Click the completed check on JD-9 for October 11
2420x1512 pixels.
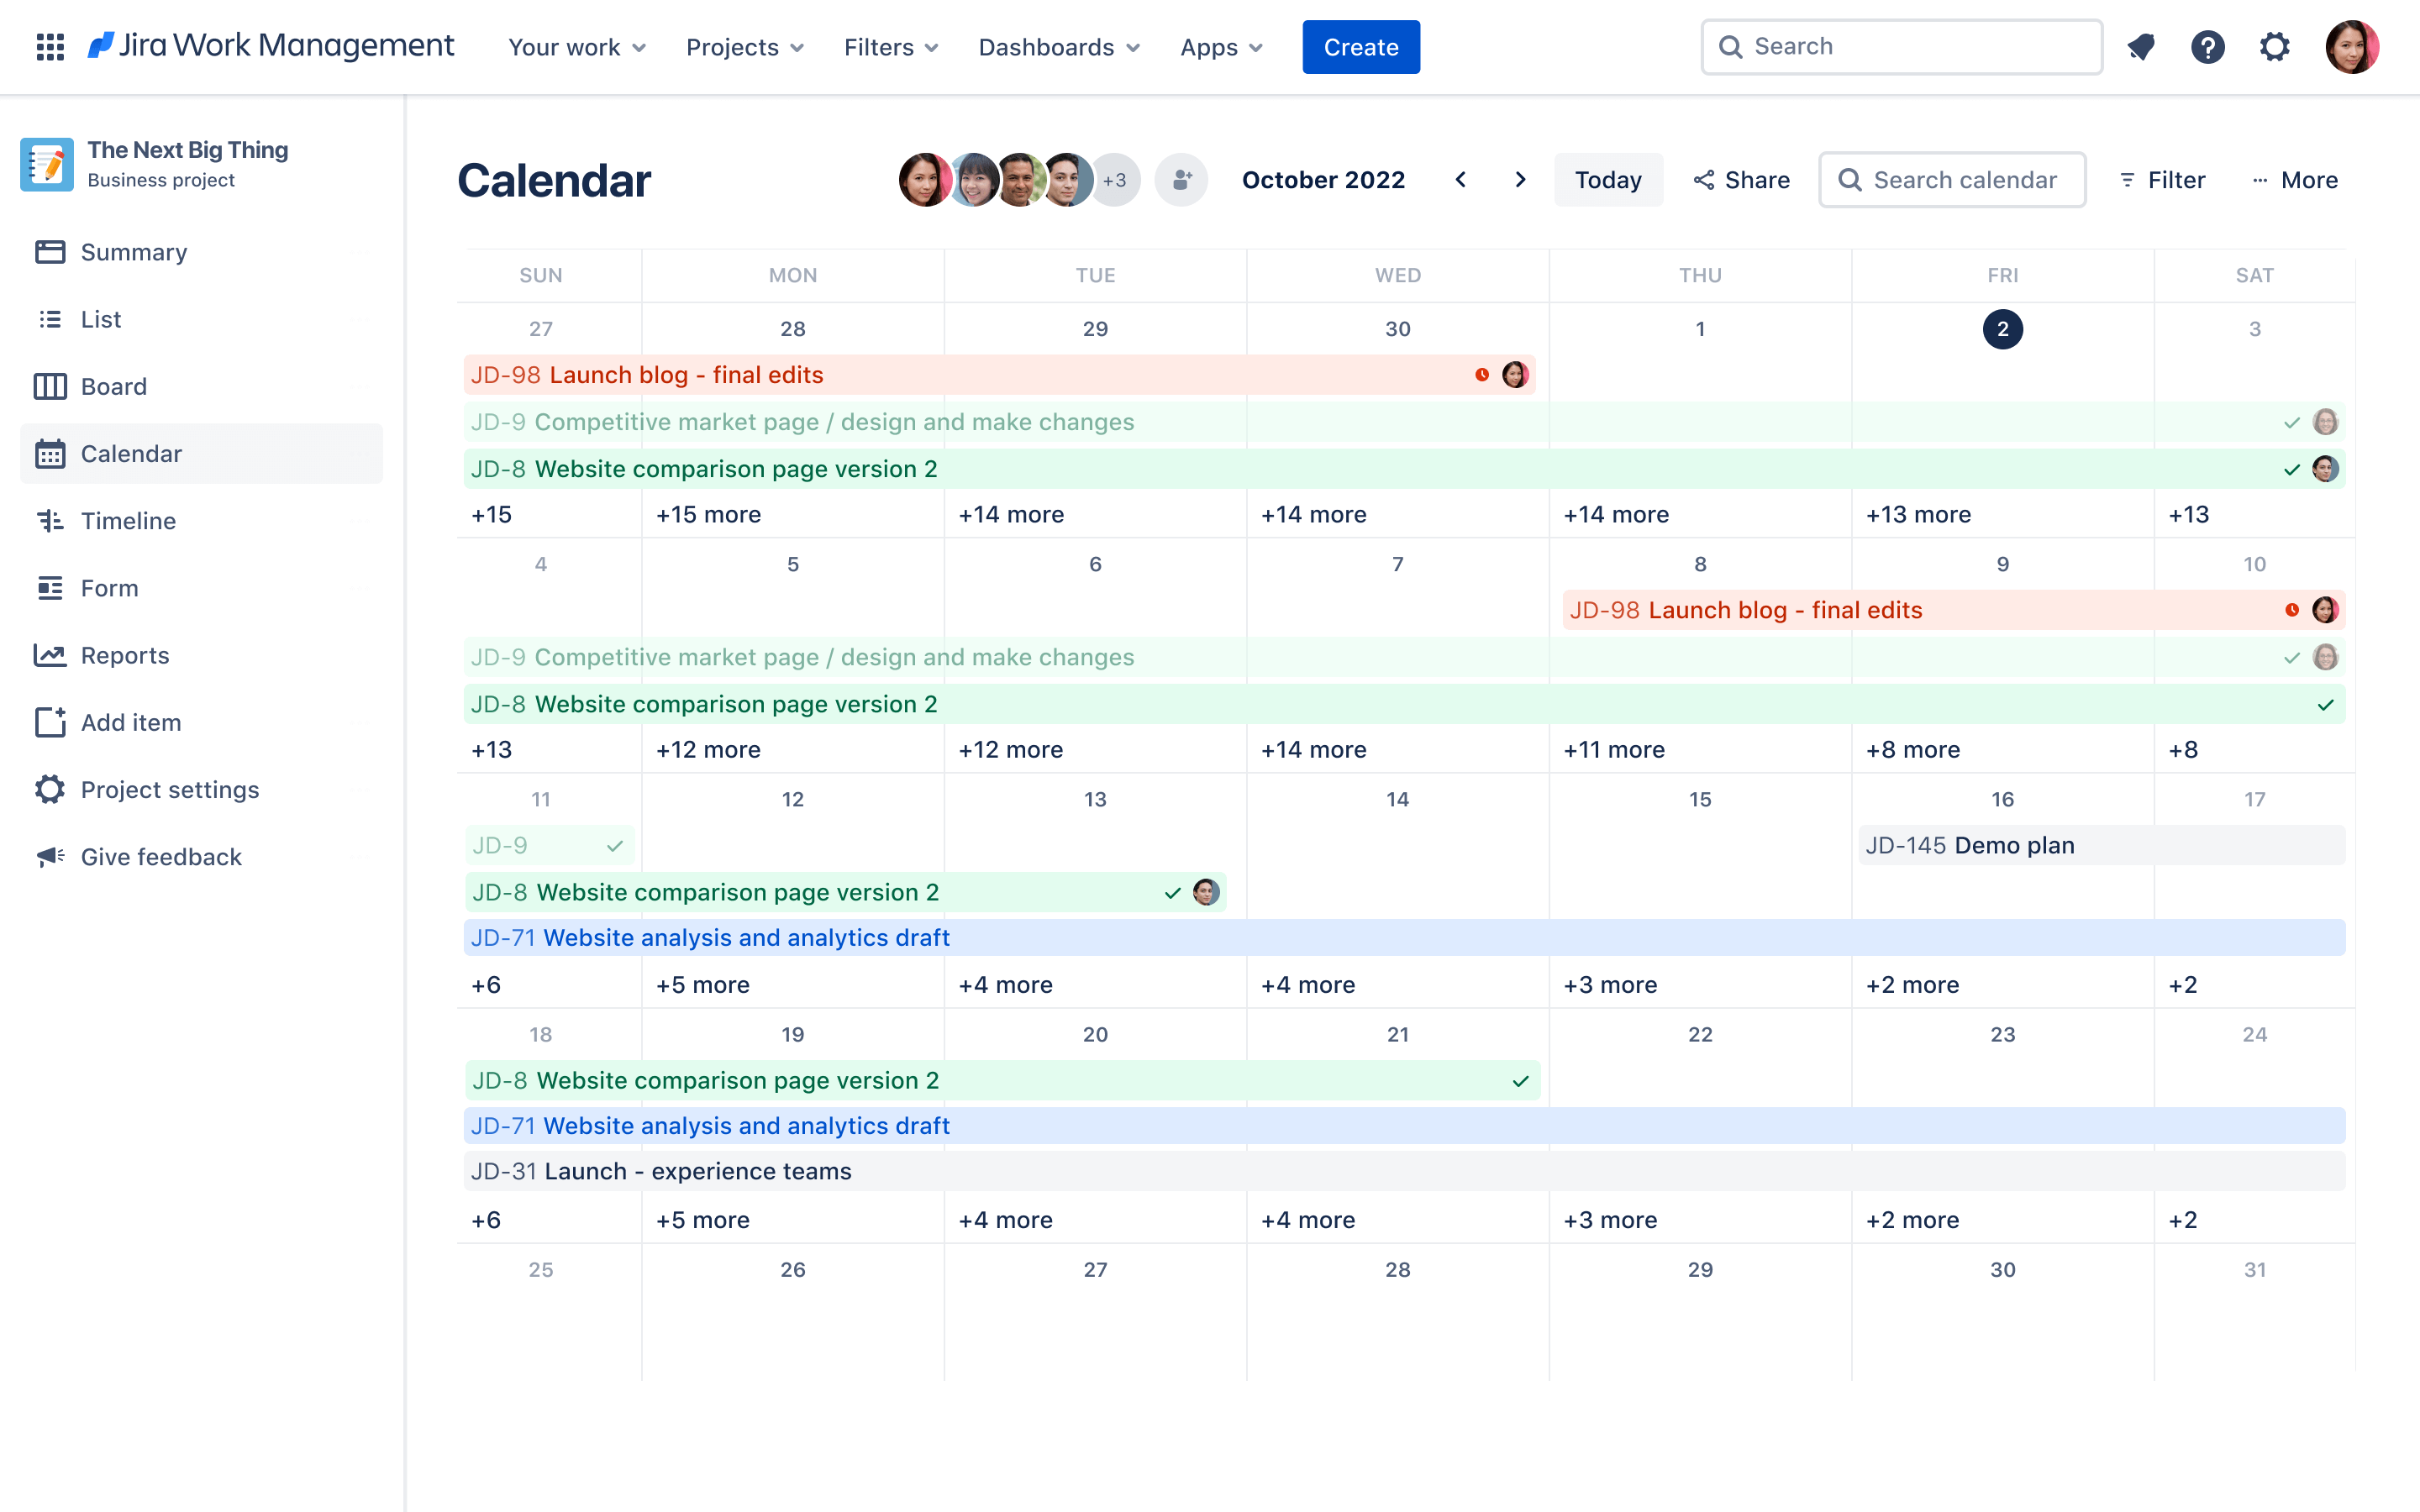[x=615, y=845]
